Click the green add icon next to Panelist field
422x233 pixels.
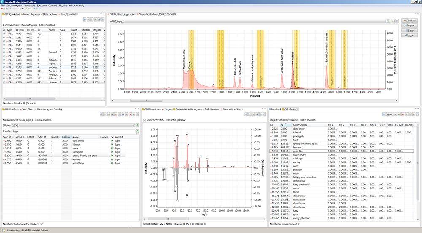coord(138,131)
